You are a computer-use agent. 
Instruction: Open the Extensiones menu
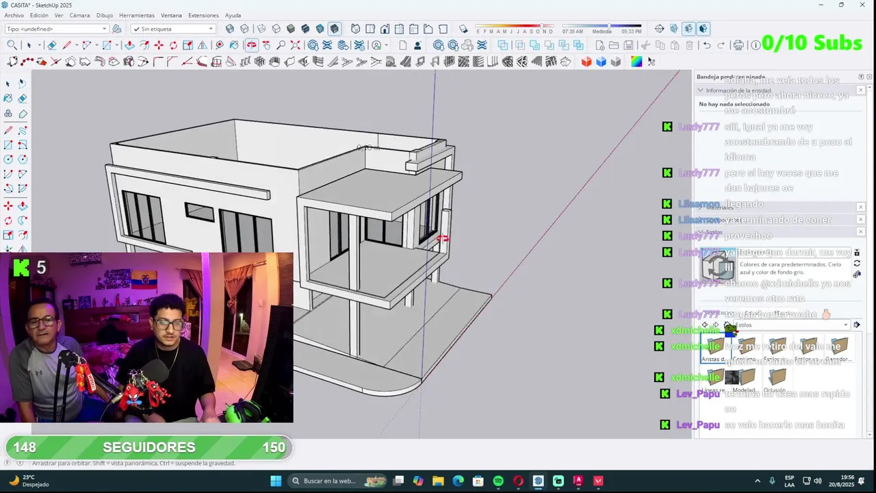203,15
